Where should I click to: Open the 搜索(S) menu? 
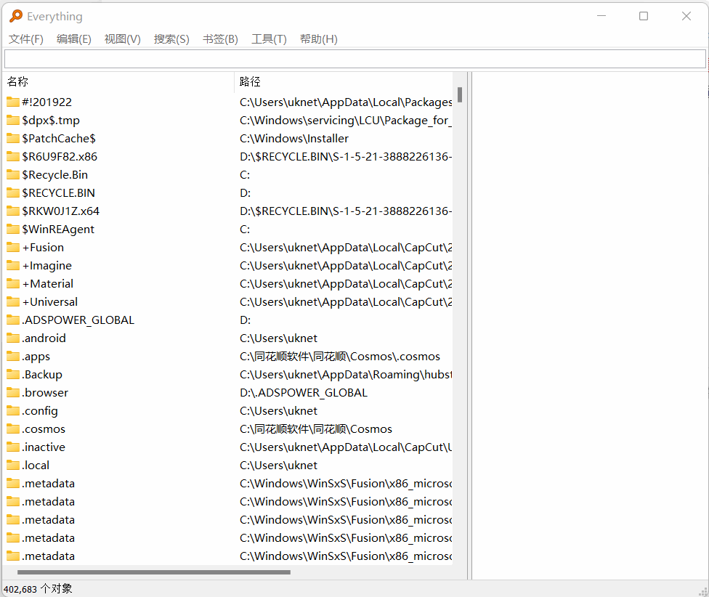171,39
